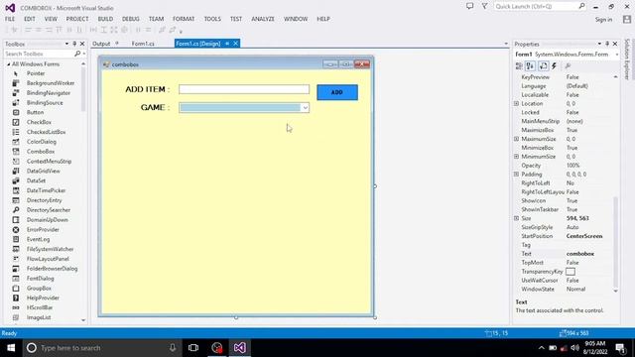Image resolution: width=635 pixels, height=357 pixels.
Task: Select the GAME label on form
Action: tap(155, 107)
